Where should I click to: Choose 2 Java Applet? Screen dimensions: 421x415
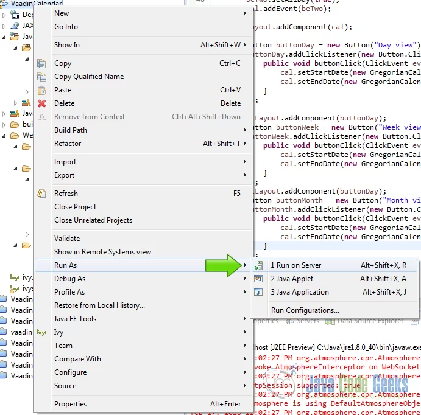[334, 279]
